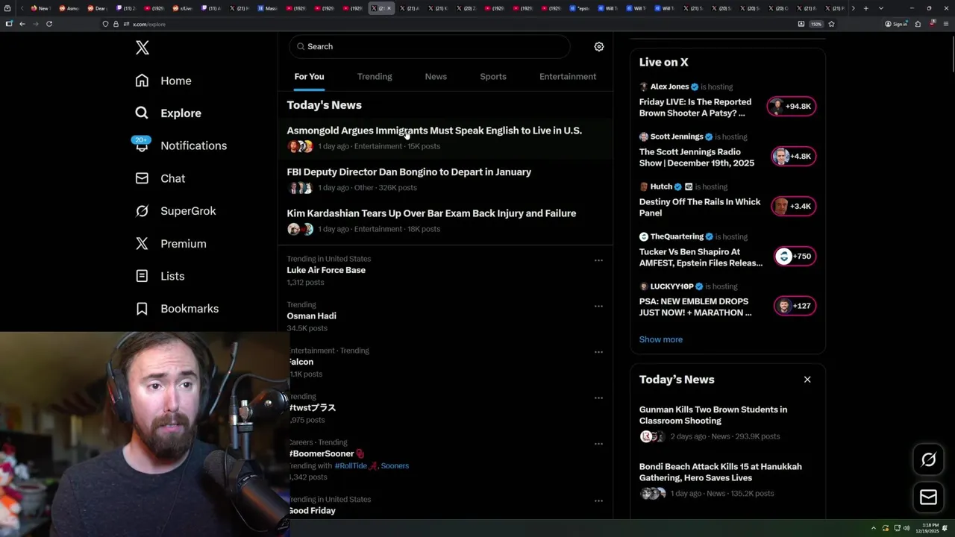Join TheQuartering live +750 button
955x537 pixels.
point(795,256)
